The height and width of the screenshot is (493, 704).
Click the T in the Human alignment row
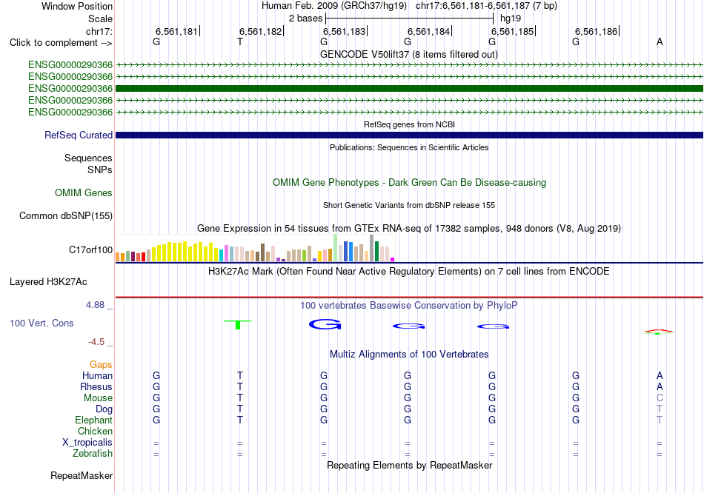tap(240, 375)
